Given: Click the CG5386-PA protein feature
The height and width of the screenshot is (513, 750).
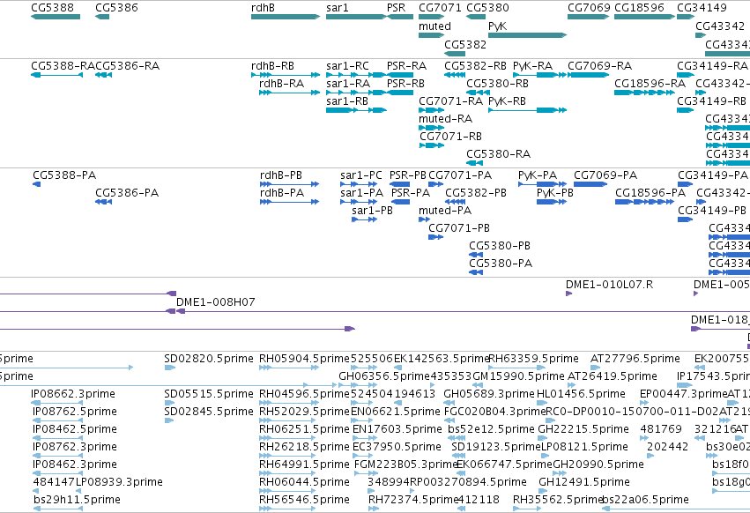Looking at the screenshot, I should [103, 202].
